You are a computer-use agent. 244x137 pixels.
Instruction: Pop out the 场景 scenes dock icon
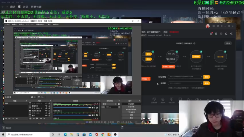[x=26, y=101]
